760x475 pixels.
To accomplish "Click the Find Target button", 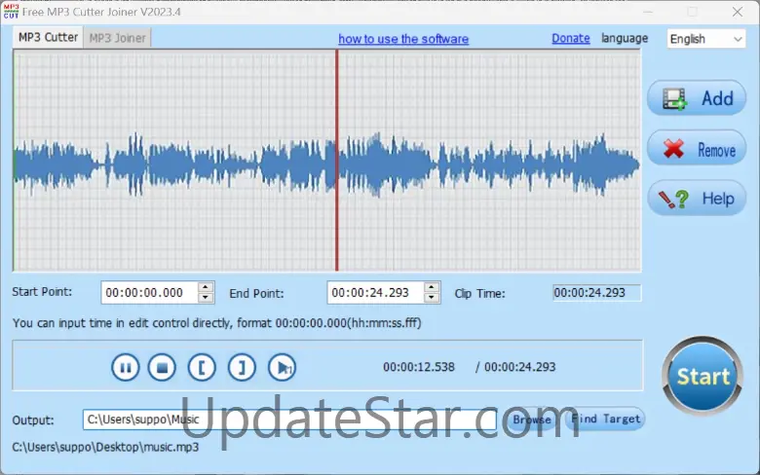I will 605,419.
